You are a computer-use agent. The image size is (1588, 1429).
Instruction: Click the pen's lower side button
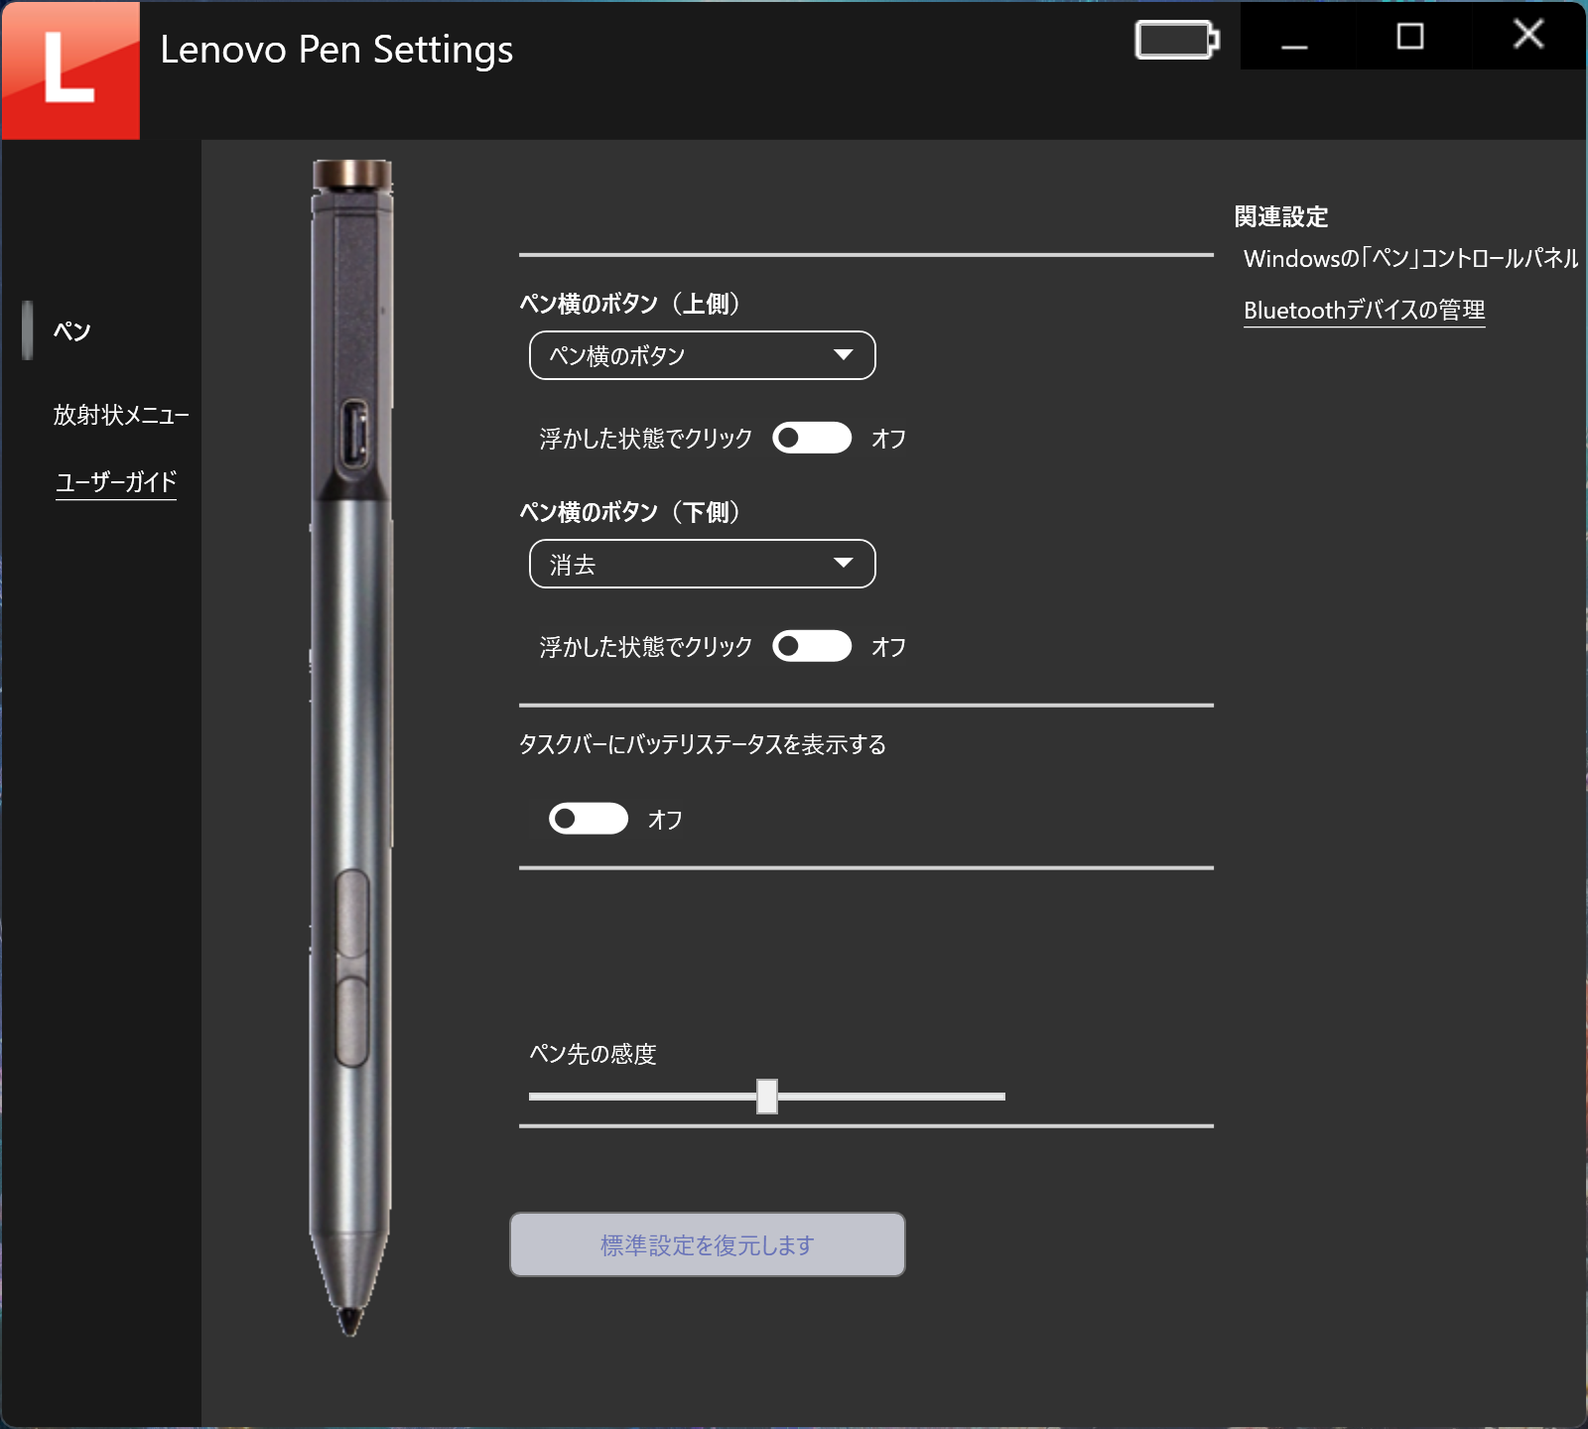click(351, 1020)
